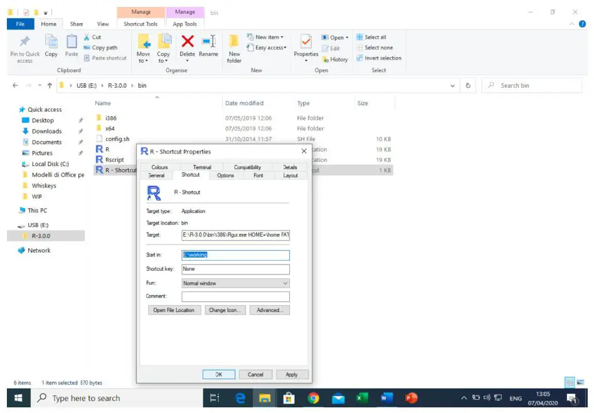
Task: Open the New item dropdown menu
Action: [265, 37]
